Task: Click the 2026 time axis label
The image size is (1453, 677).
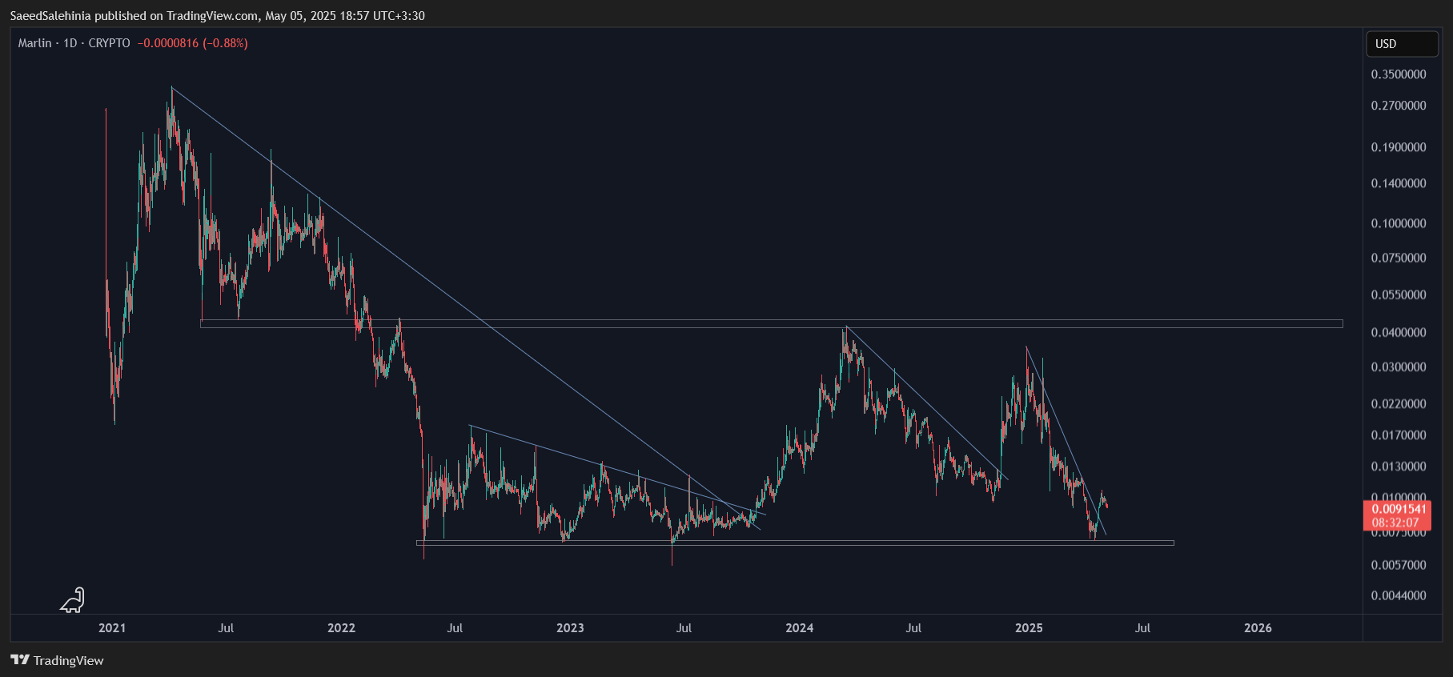Action: [x=1258, y=628]
